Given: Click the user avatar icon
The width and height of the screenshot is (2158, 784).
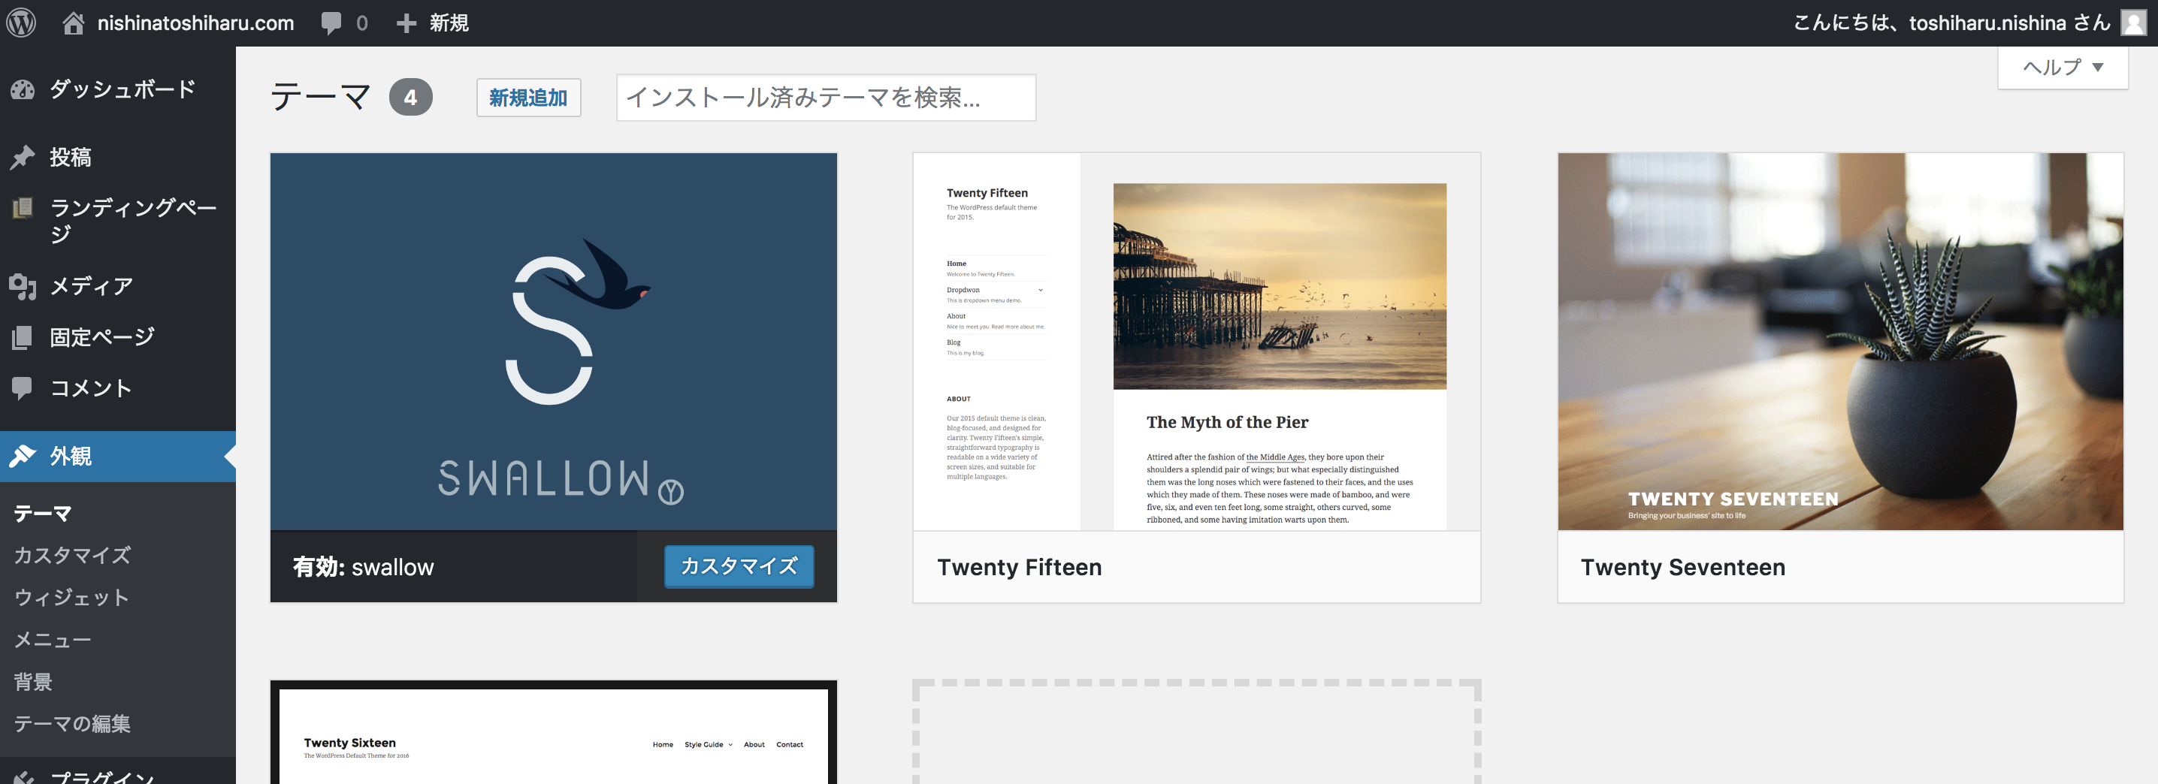Looking at the screenshot, I should [2133, 23].
